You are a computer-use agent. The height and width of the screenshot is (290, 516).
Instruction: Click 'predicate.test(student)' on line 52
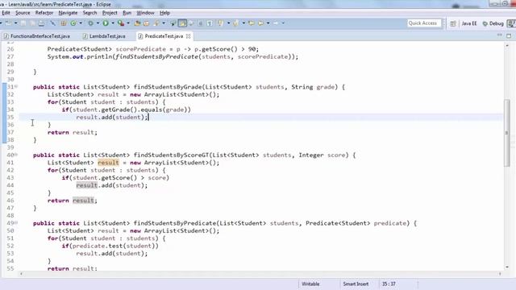point(114,246)
